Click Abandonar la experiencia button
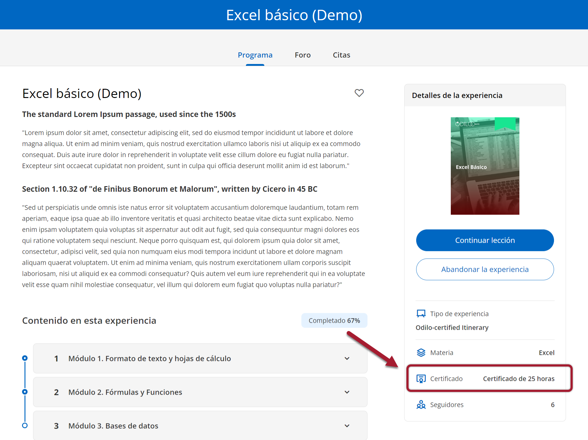This screenshot has width=588, height=440. click(485, 269)
